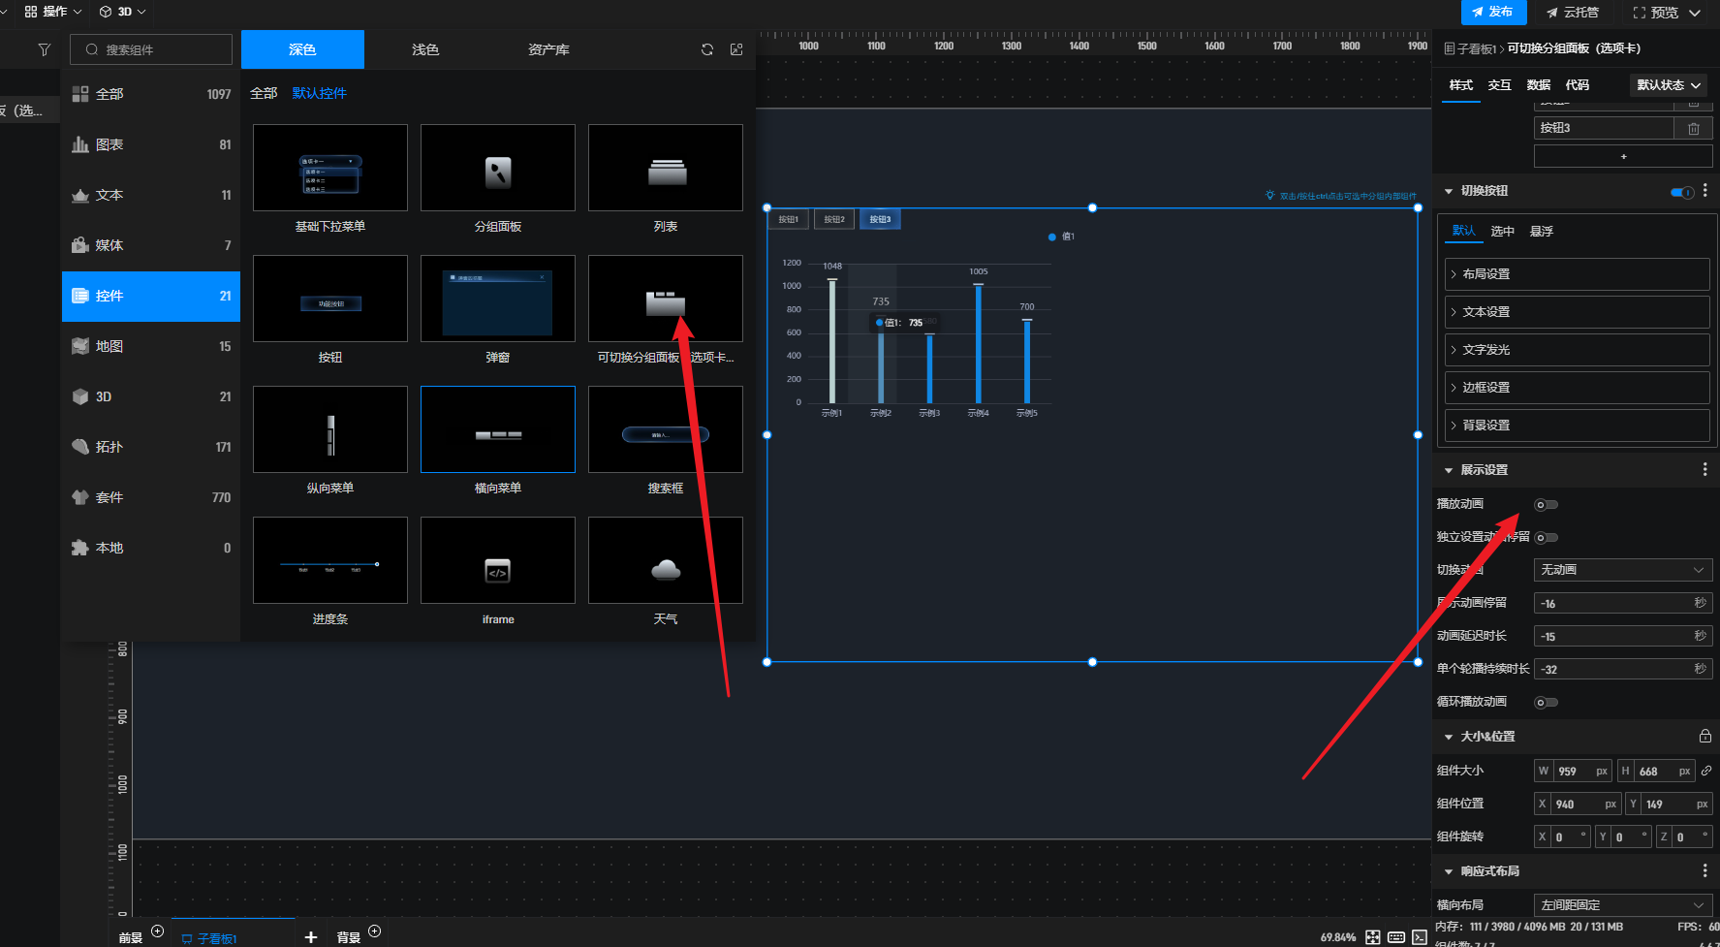The width and height of the screenshot is (1720, 947).
Task: Click the 发布 button
Action: [1493, 12]
